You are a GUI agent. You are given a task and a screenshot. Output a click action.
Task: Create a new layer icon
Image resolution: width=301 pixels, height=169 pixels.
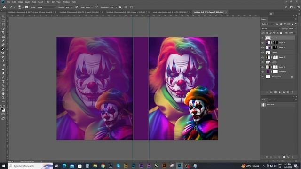[288, 92]
